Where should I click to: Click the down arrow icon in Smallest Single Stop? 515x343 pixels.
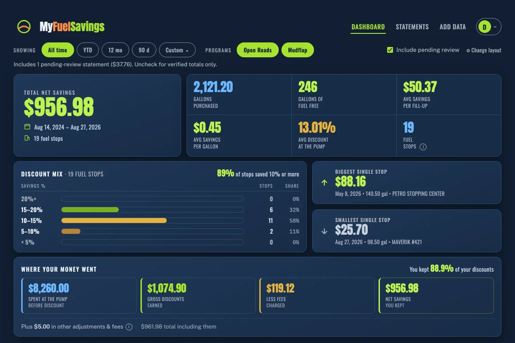point(324,231)
